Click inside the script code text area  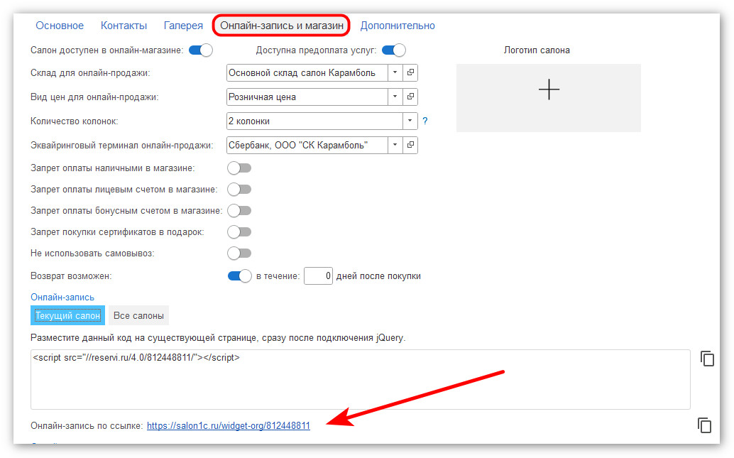tap(361, 379)
